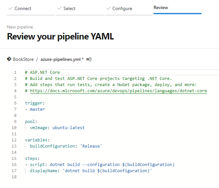
Task: Click the rename file icon beside azure-pipelines.yml
Action: click(x=89, y=59)
